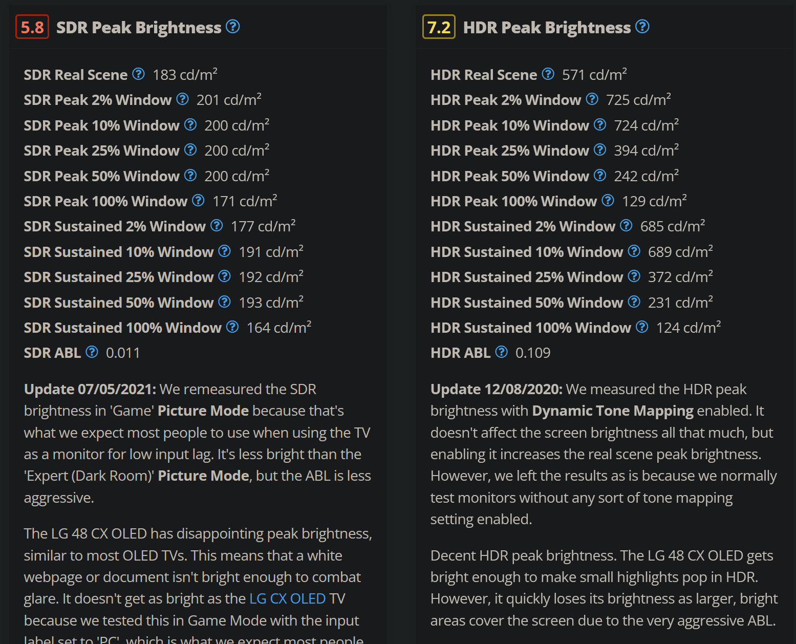Show help for SDR Sustained 25% Window

(x=225, y=276)
